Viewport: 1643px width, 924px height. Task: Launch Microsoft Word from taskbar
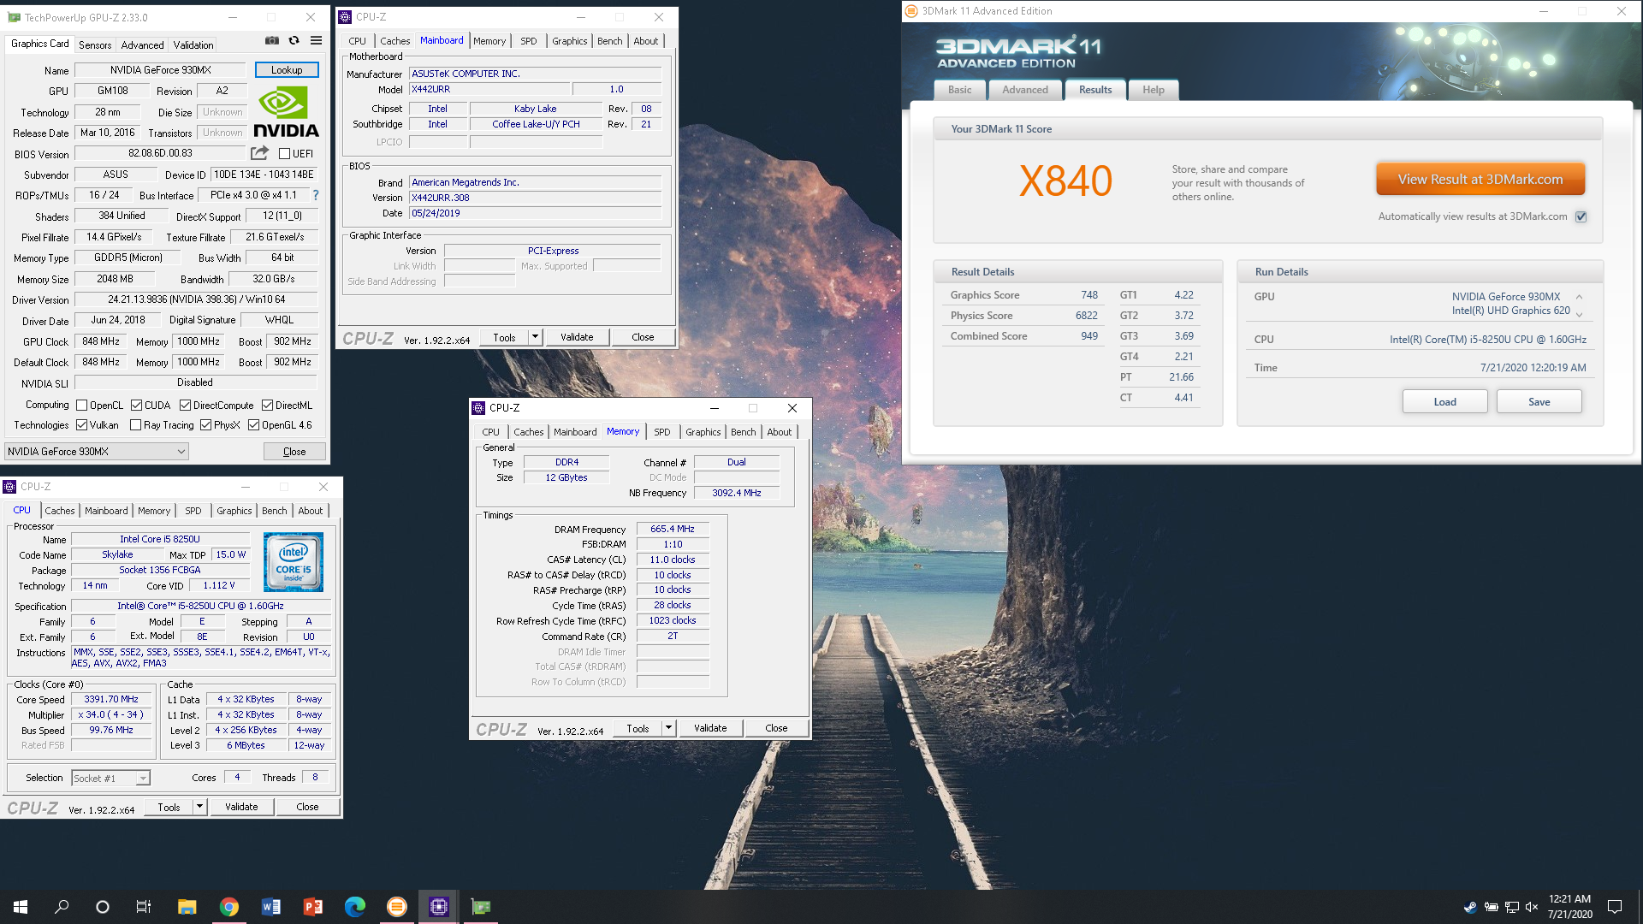click(270, 907)
